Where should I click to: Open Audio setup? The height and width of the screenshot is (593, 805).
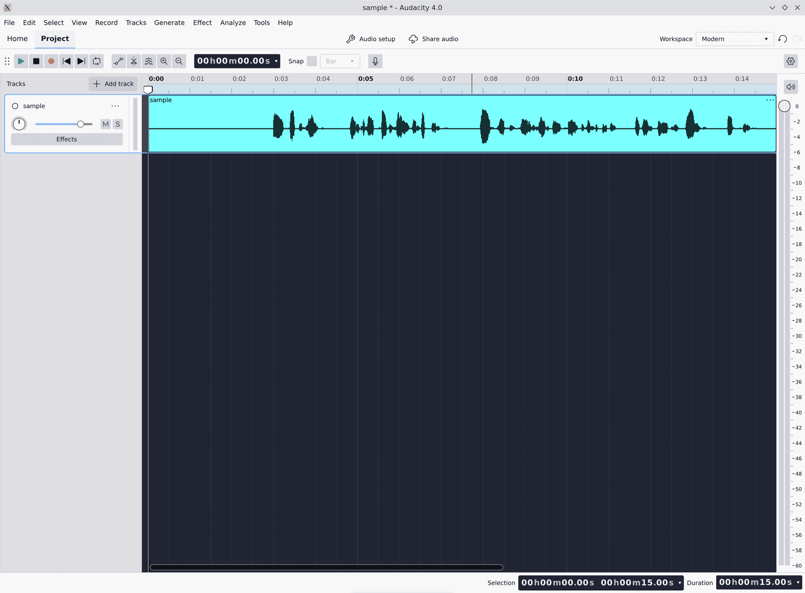[371, 39]
